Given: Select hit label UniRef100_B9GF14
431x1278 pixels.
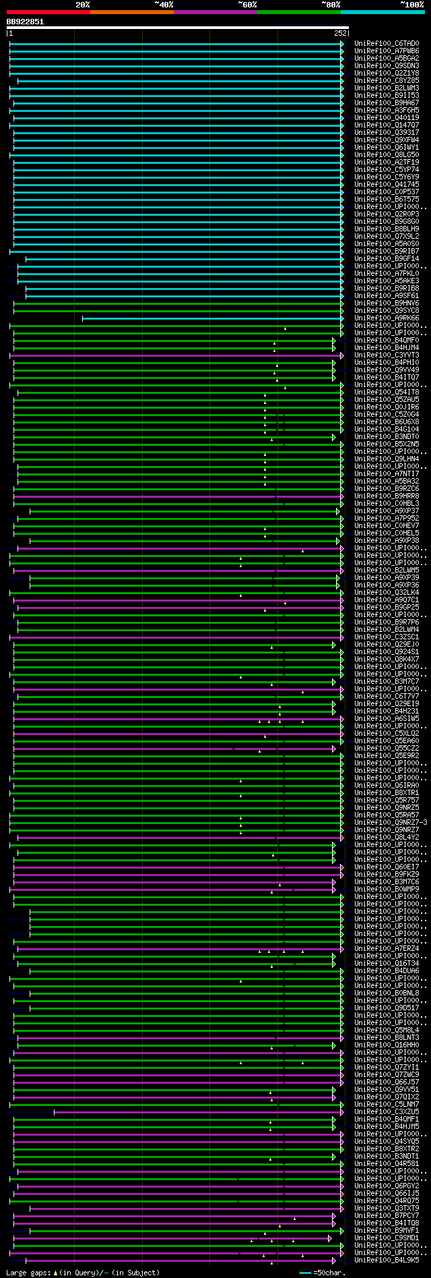Looking at the screenshot, I should point(387,259).
